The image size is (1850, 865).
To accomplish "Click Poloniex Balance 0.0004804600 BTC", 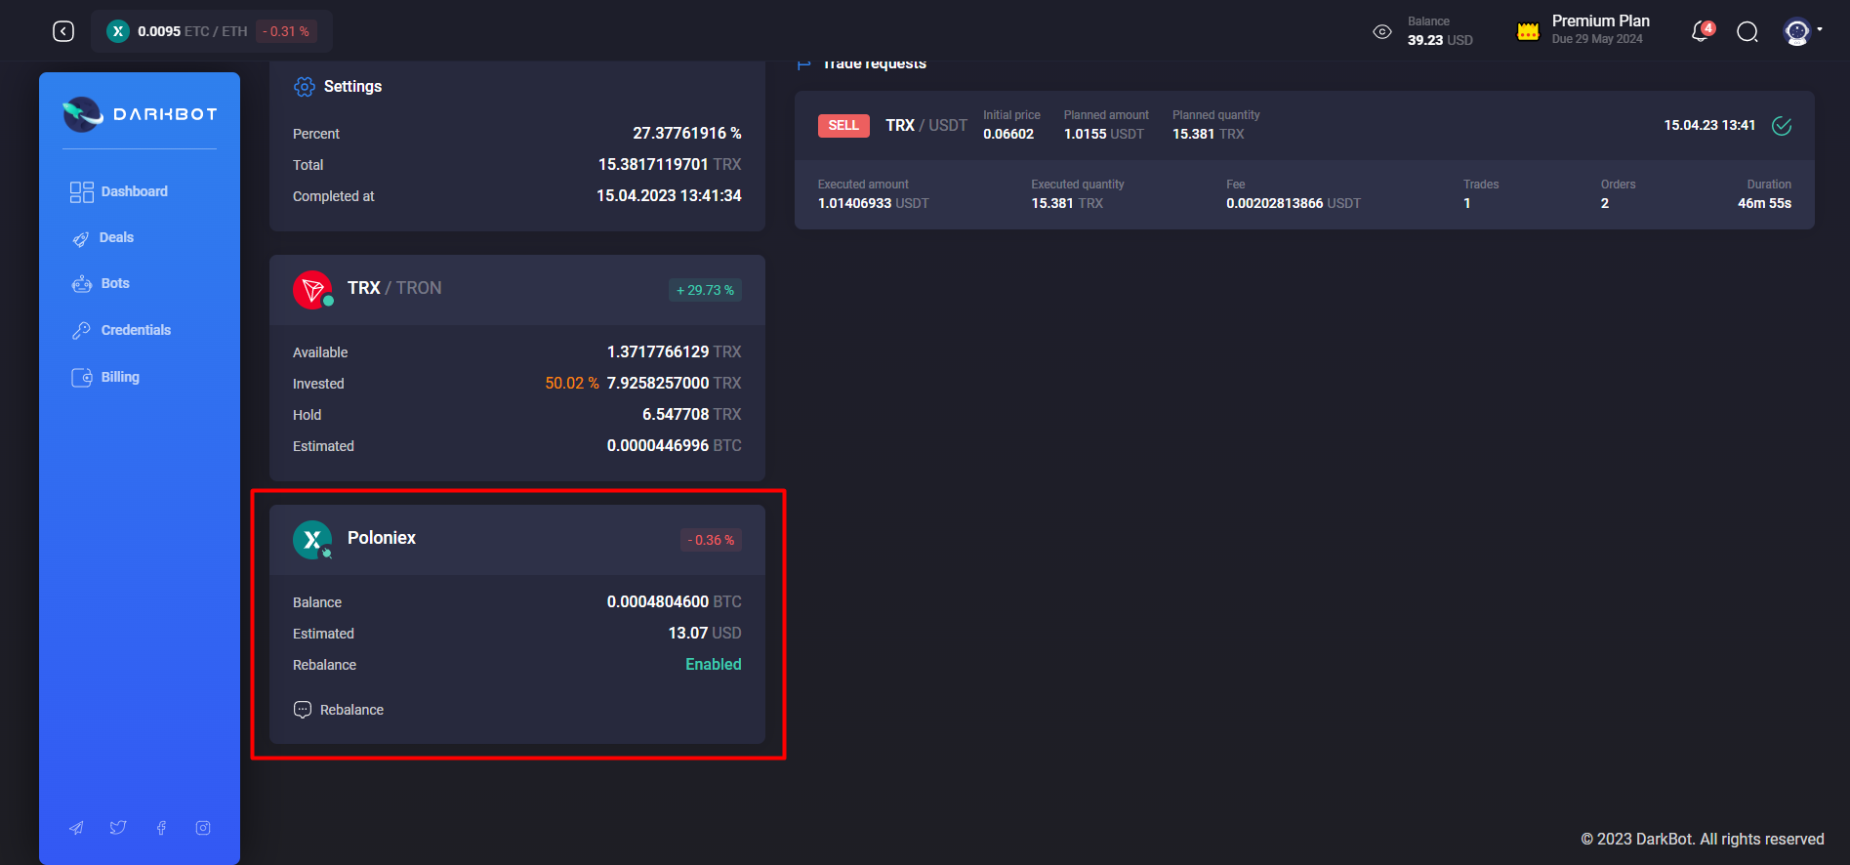I will [x=675, y=601].
